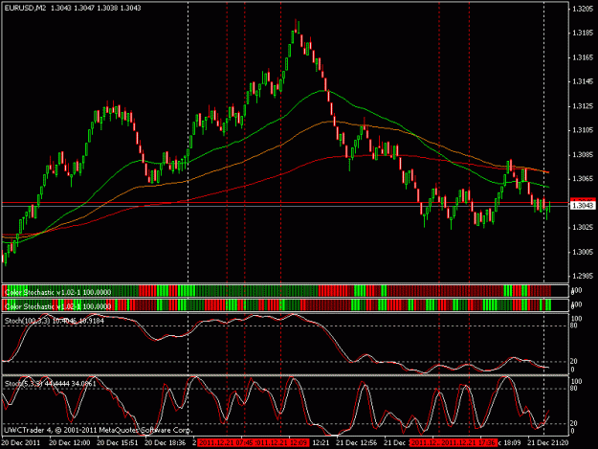The image size is (598, 449).
Task: Click the 1.3025 price axis label
Action: (583, 227)
